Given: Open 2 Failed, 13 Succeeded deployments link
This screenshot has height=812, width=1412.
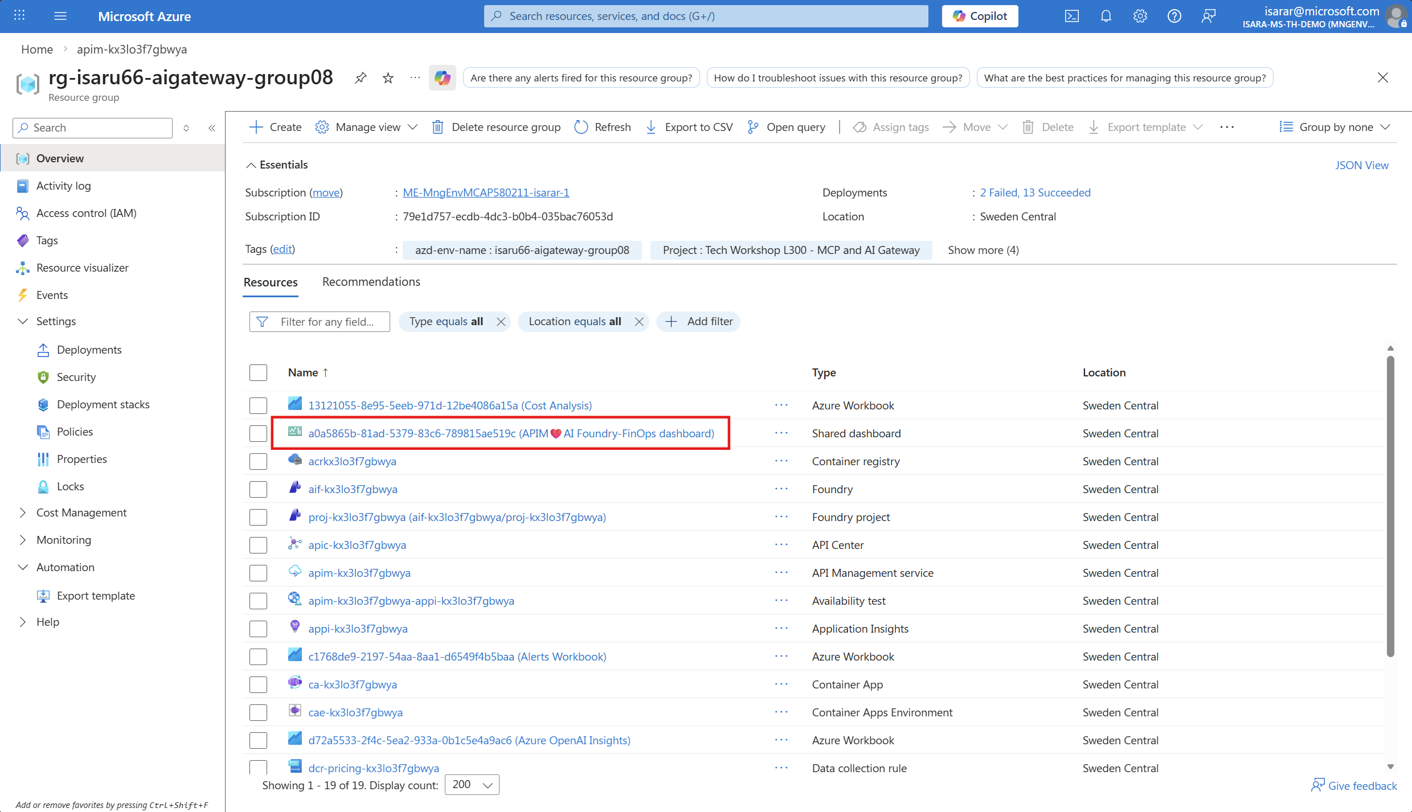Looking at the screenshot, I should [x=1035, y=192].
